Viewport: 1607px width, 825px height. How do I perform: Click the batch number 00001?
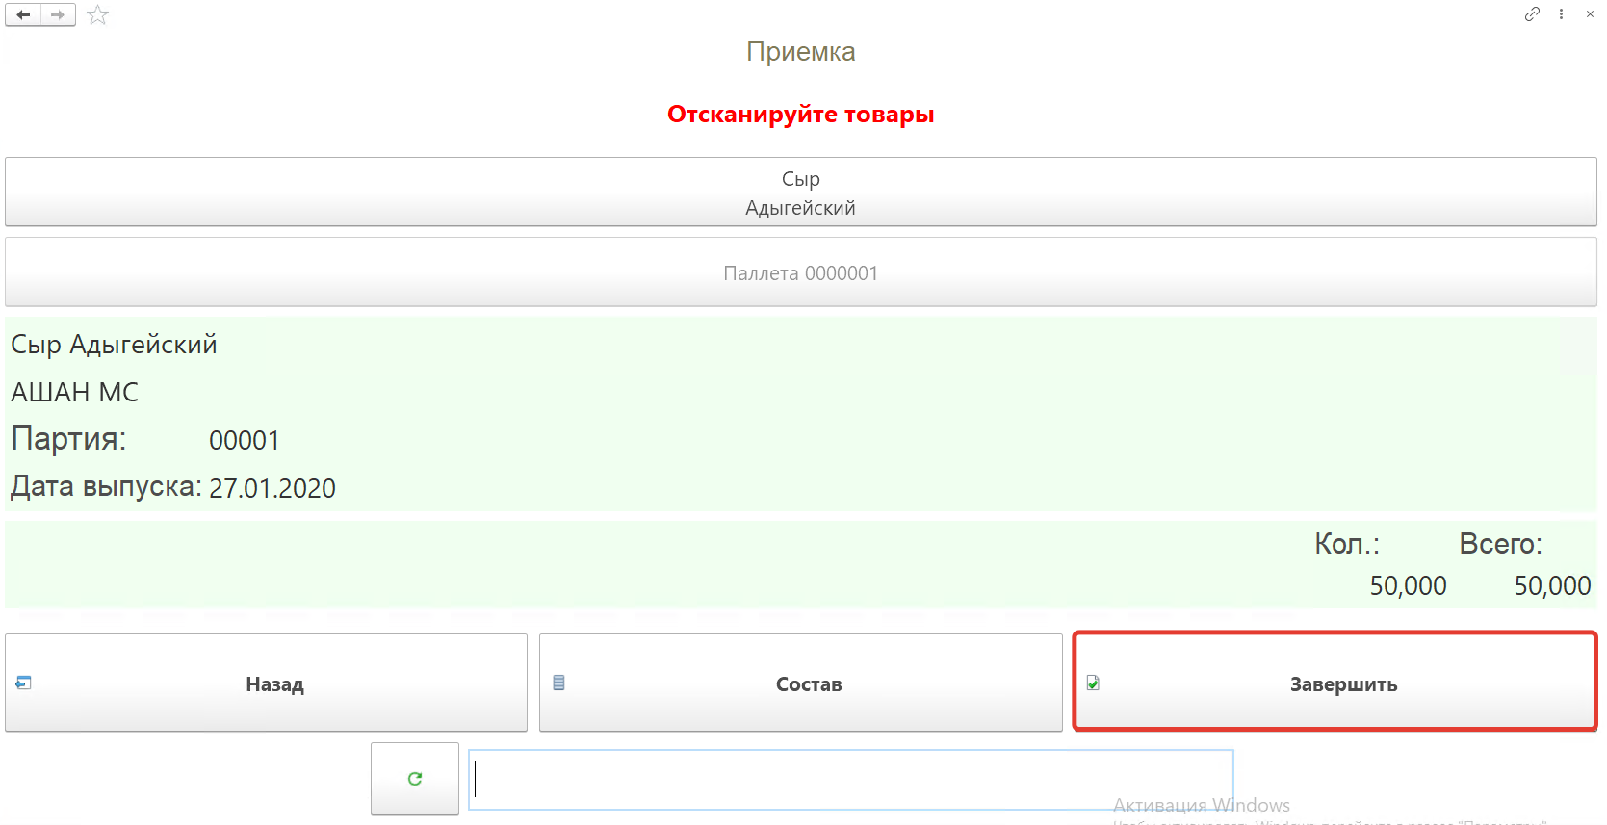pos(245,441)
